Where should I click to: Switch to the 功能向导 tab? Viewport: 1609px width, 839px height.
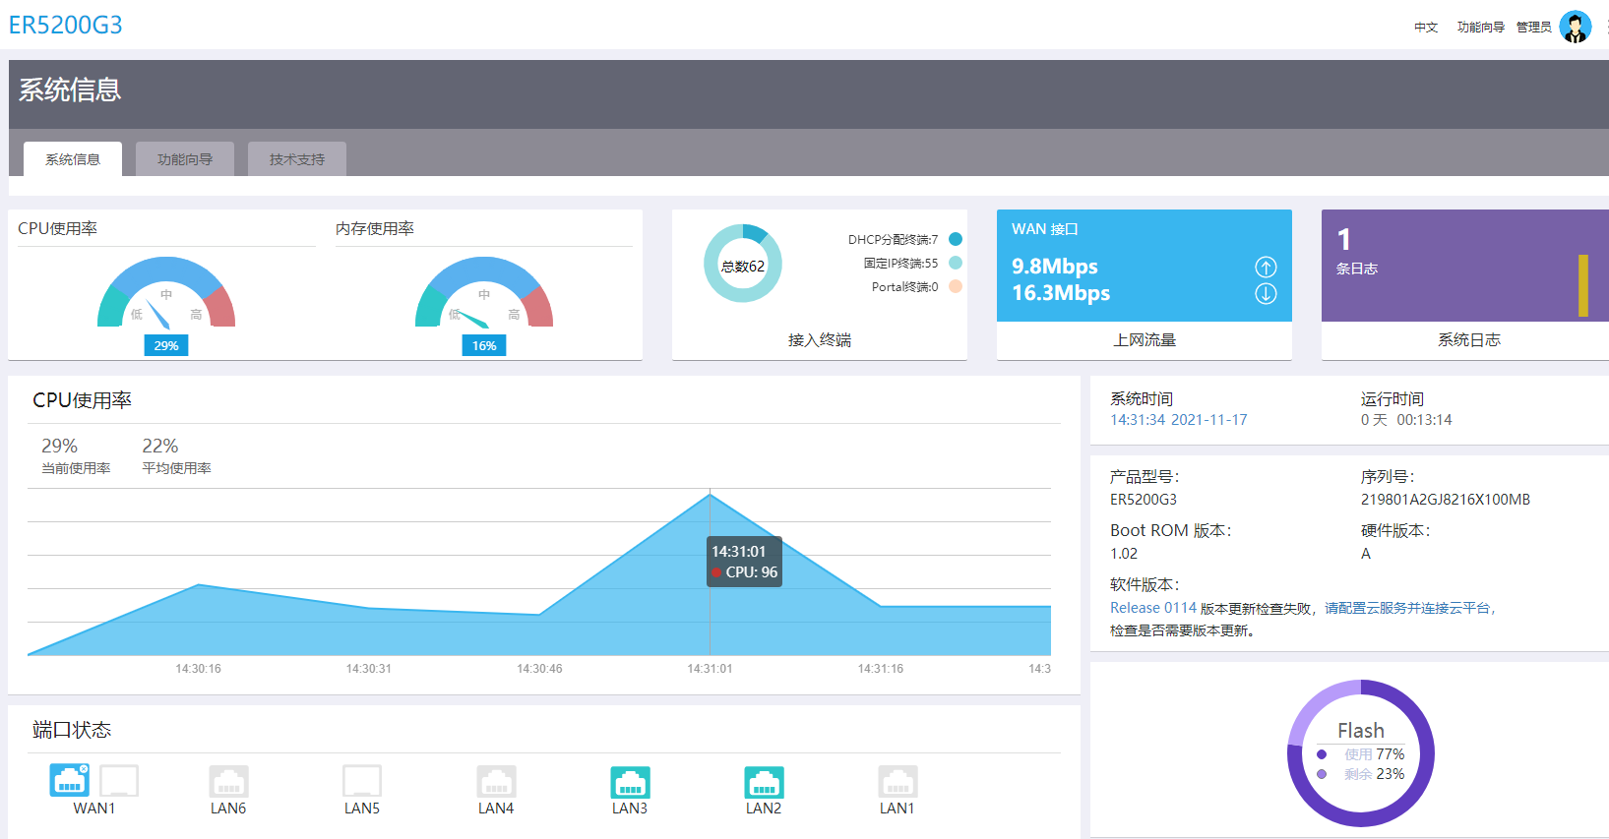point(185,159)
